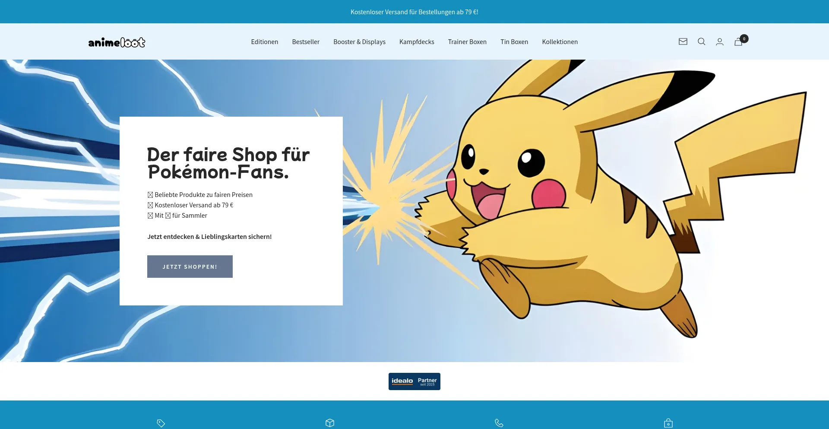Click the secure checkout bag icon in the footer

tap(668, 423)
